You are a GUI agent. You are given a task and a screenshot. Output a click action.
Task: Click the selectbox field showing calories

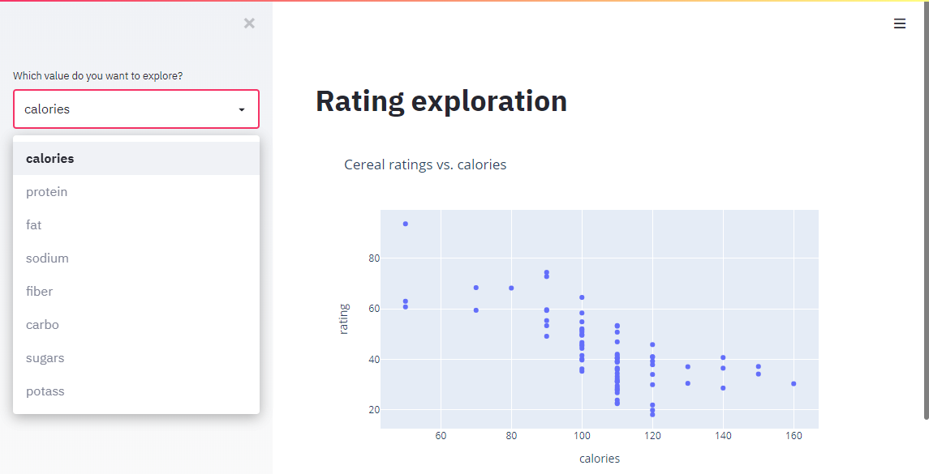click(122, 109)
